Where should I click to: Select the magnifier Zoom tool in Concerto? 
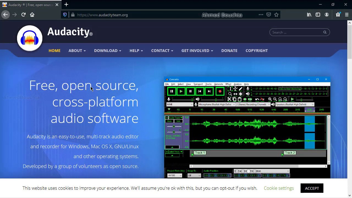click(230, 94)
